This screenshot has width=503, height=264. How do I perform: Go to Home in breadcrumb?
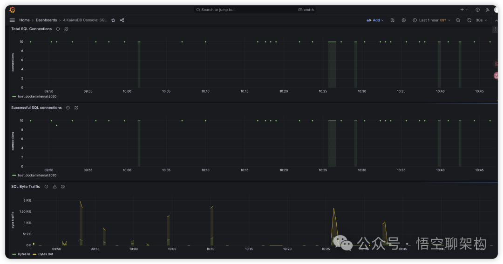click(24, 20)
